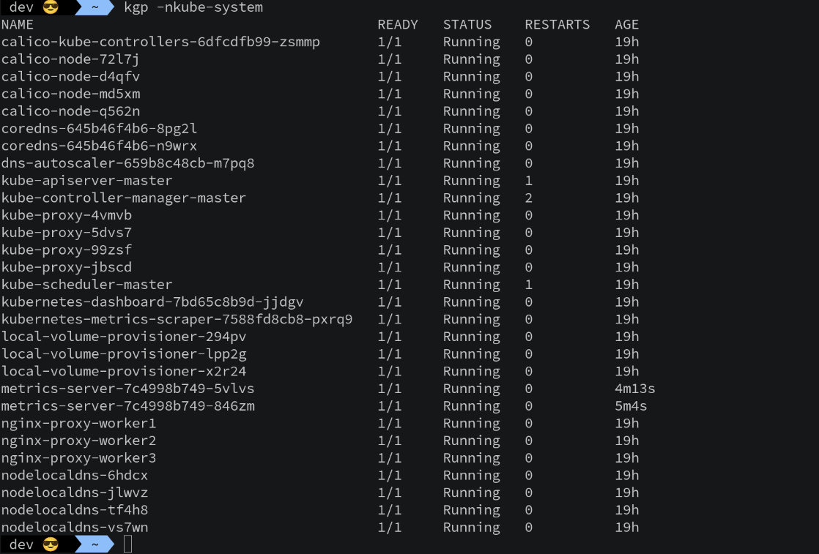The width and height of the screenshot is (819, 554).
Task: Select pod name kube-apiserver-master
Action: pyautogui.click(x=86, y=181)
